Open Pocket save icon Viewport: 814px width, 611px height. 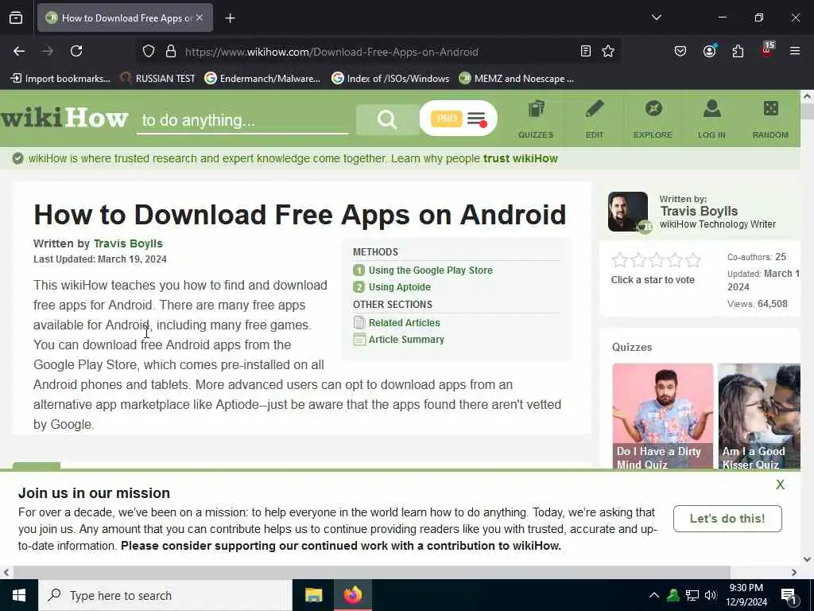680,51
